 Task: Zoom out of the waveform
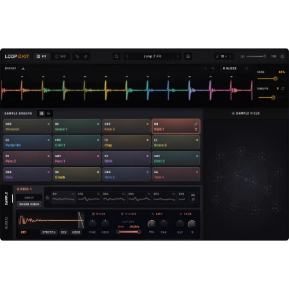[205, 68]
